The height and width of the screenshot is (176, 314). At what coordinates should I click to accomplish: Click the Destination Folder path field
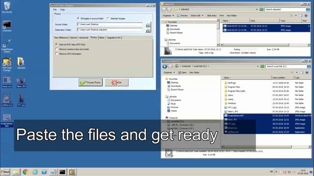[x=110, y=30]
